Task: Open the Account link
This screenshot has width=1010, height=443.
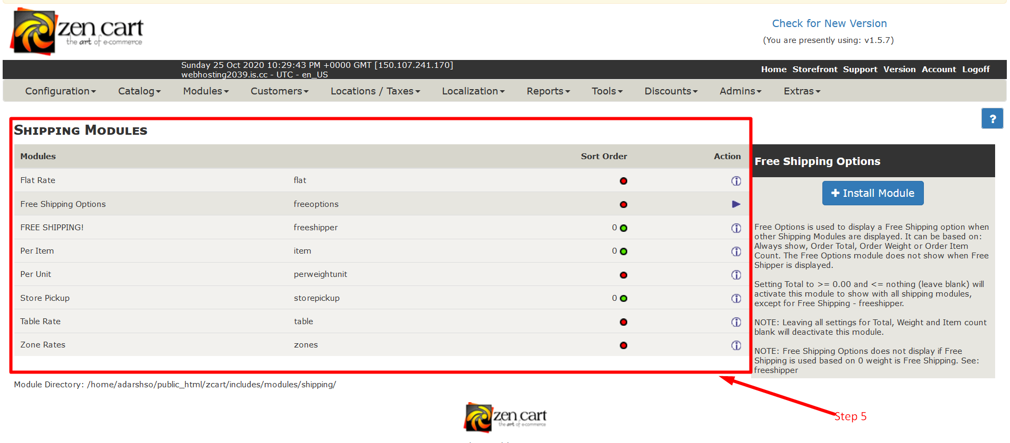Action: (939, 70)
